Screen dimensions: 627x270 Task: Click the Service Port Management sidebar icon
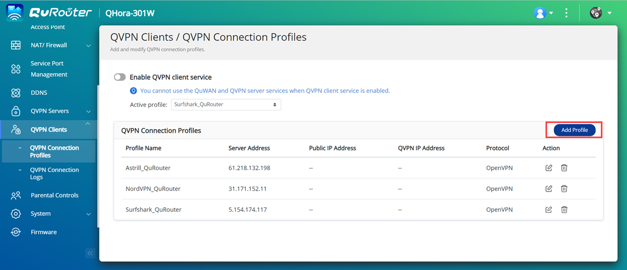pyautogui.click(x=16, y=69)
